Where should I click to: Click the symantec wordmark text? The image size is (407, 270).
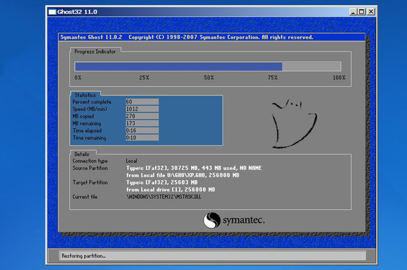[x=244, y=220]
